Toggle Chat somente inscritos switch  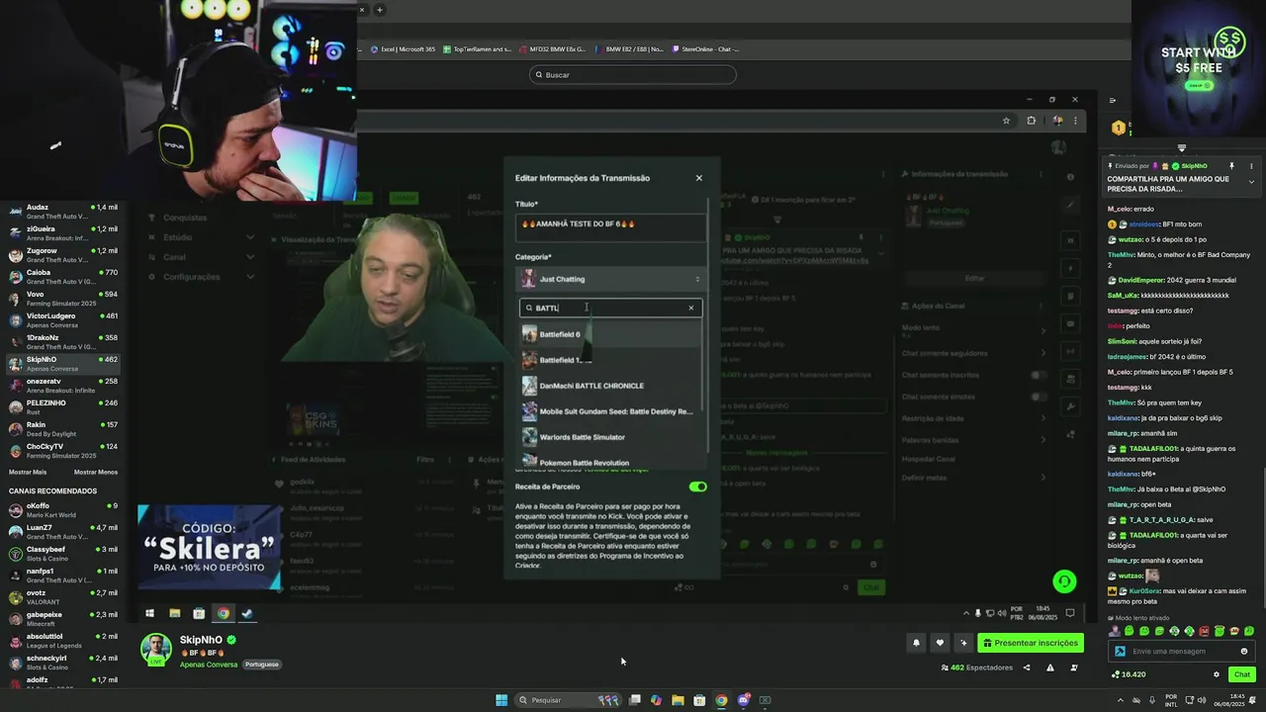[1039, 375]
